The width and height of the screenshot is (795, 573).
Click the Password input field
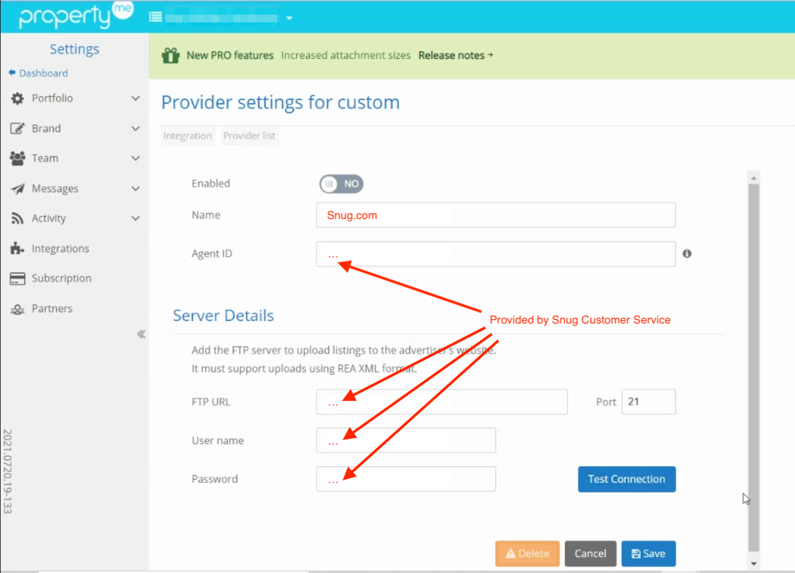coord(406,478)
